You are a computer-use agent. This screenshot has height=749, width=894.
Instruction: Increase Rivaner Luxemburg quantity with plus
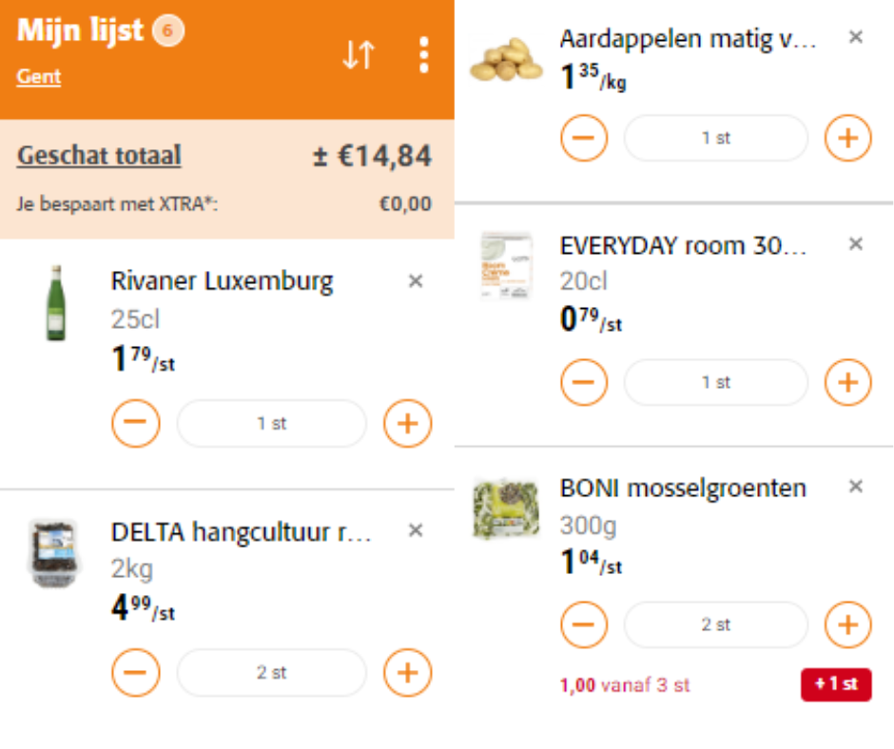tap(407, 423)
